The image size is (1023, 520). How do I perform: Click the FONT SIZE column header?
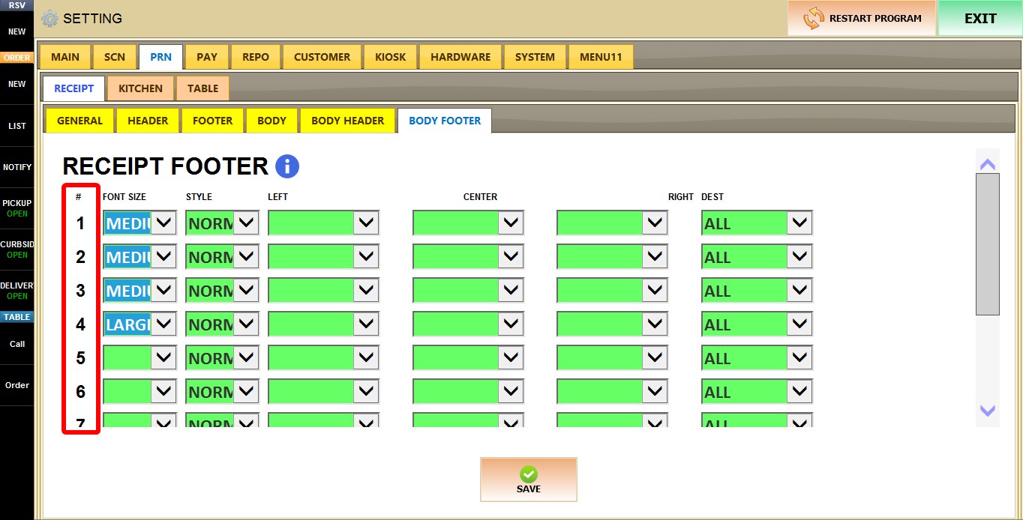pyautogui.click(x=124, y=197)
